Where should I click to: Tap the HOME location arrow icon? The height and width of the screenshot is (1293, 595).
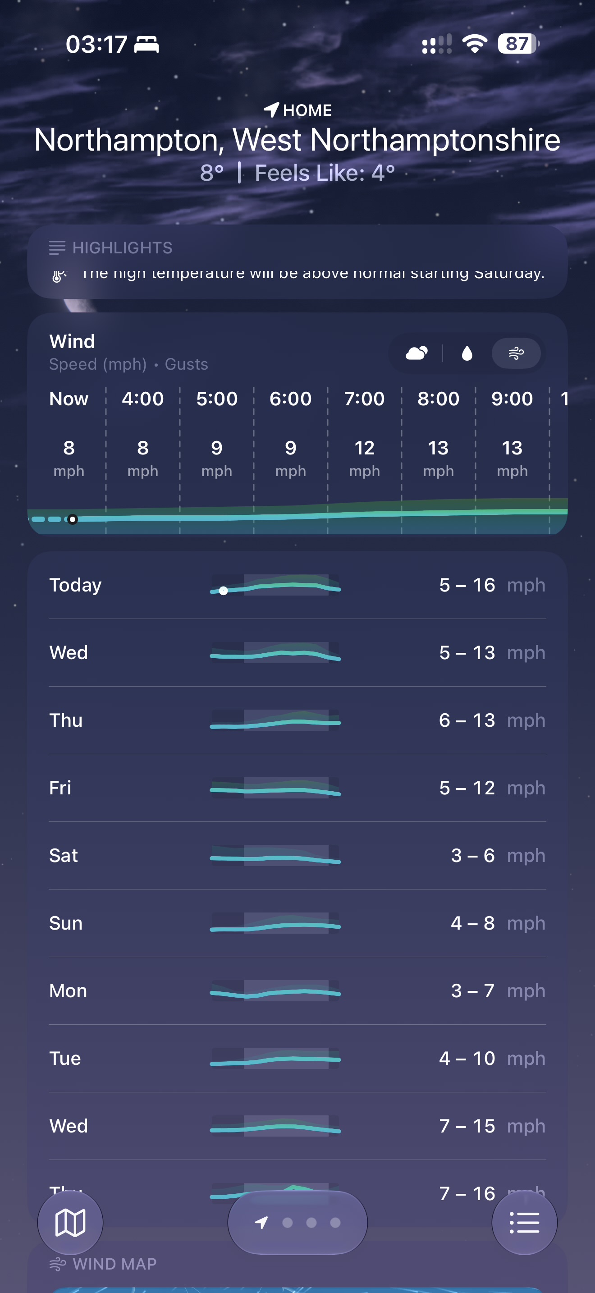271,110
